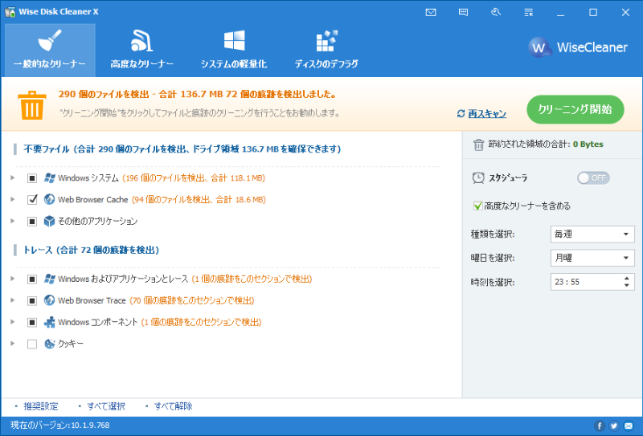Click the menu list icon in title bar
Viewport: 643px width, 436px height.
(x=527, y=13)
